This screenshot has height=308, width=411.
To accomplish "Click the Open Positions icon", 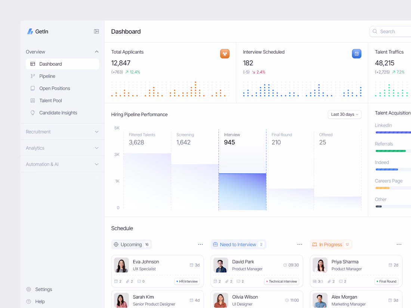I will coord(33,88).
